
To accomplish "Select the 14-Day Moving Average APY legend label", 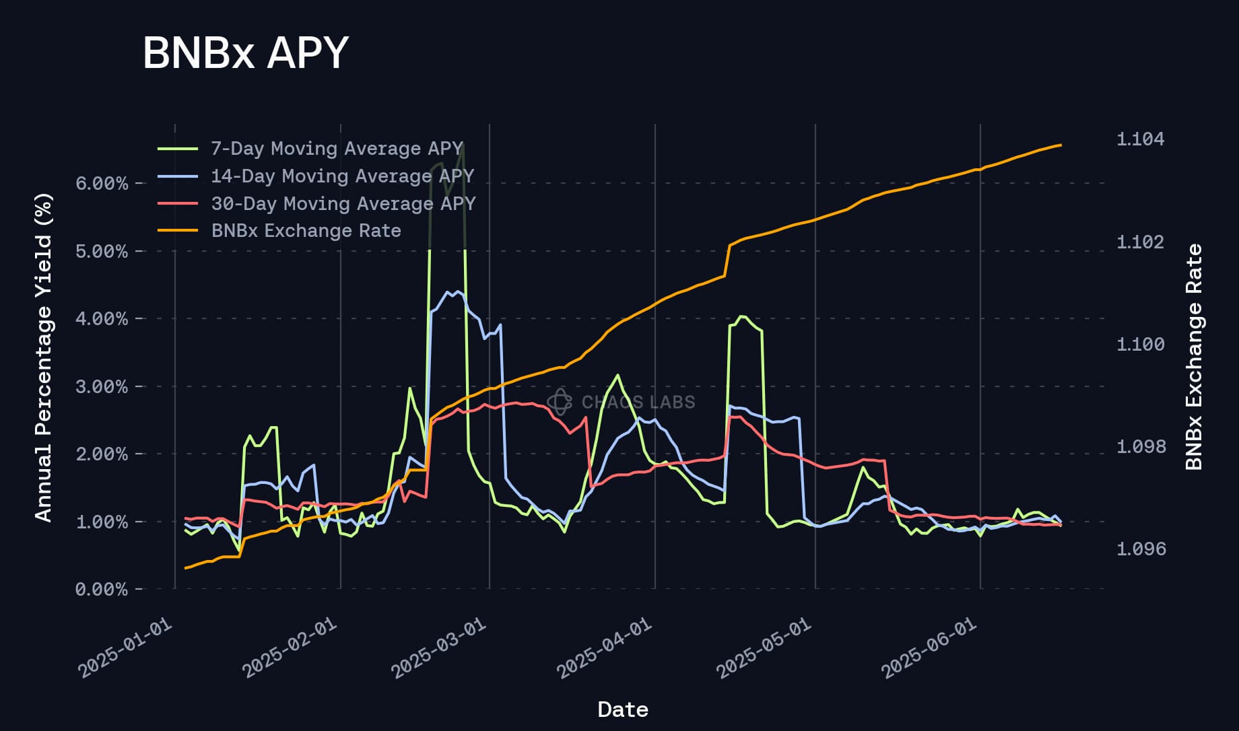I will (343, 176).
